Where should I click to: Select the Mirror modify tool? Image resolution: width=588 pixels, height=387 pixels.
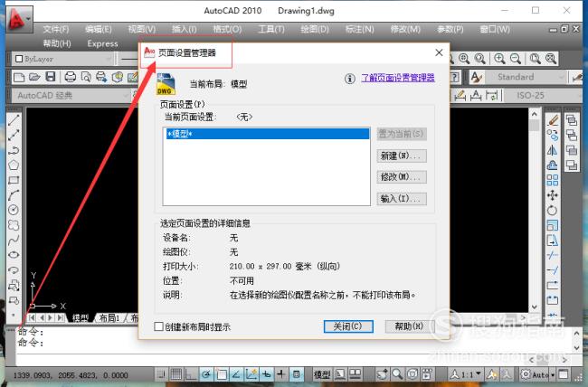(553, 150)
